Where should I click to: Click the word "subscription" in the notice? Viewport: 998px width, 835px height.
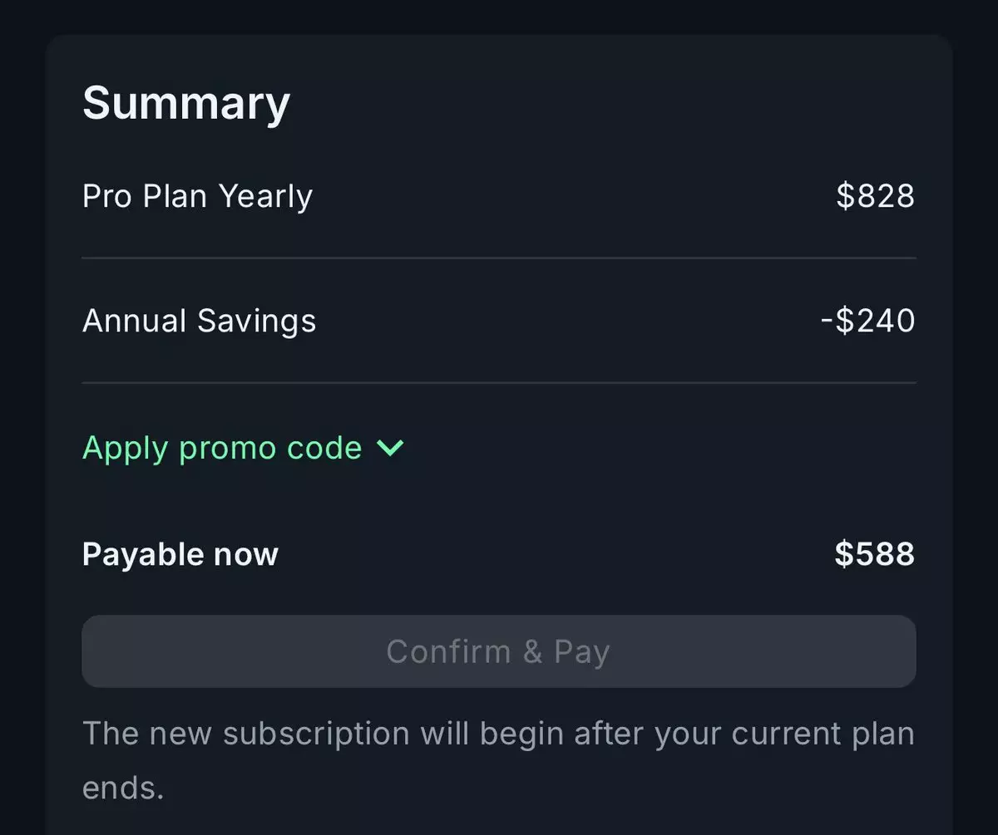point(316,734)
